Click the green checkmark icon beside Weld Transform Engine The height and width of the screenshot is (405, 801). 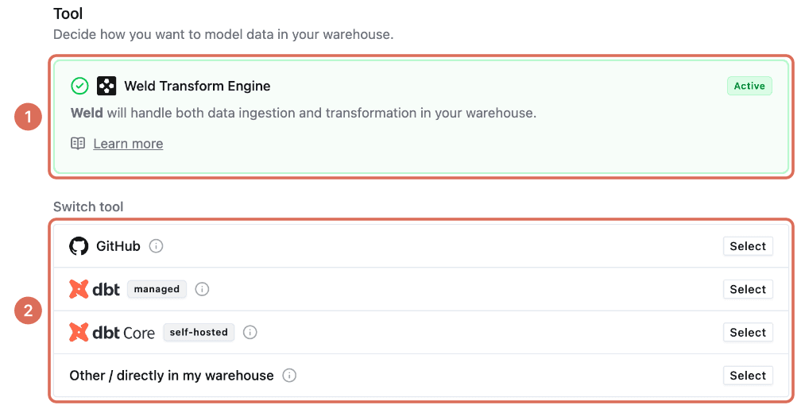pos(79,86)
